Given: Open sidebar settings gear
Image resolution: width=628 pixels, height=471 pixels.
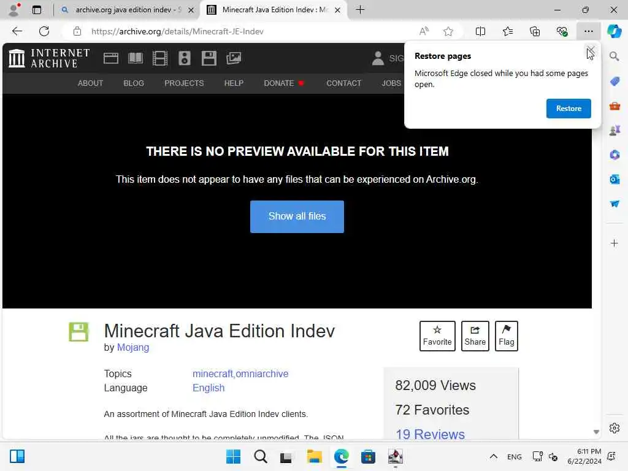Looking at the screenshot, I should tap(615, 428).
